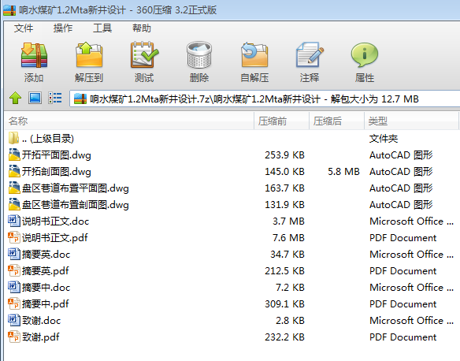The width and height of the screenshot is (460, 361).
Task: Select file 致谢.pdf
Action: [232, 337]
